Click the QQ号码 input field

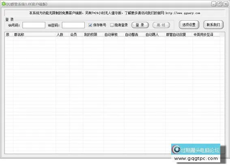tap(34, 25)
